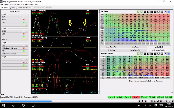Click down-arrow decrement icon in veTable1 toolbar
This screenshot has width=174, height=108.
pos(152,12)
